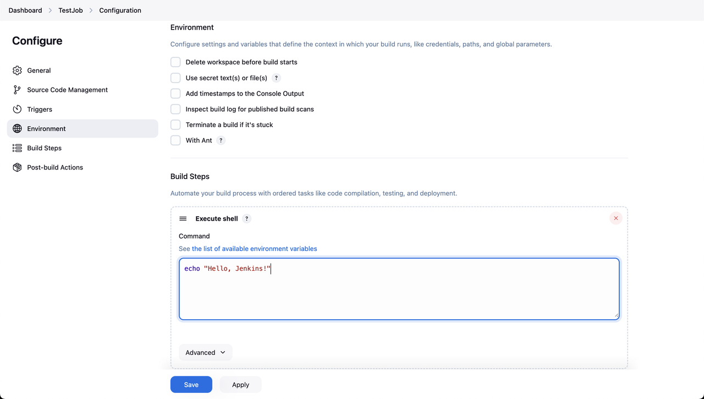Open help for With Ant option
Screen dimensions: 704x399
point(221,140)
